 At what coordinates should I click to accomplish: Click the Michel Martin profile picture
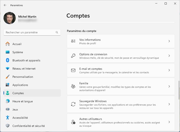(10, 18)
